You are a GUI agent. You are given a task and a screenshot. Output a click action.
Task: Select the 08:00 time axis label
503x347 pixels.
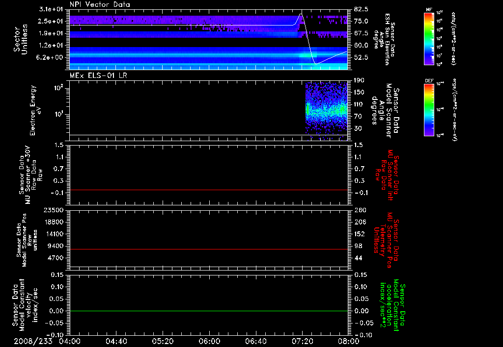349,341
